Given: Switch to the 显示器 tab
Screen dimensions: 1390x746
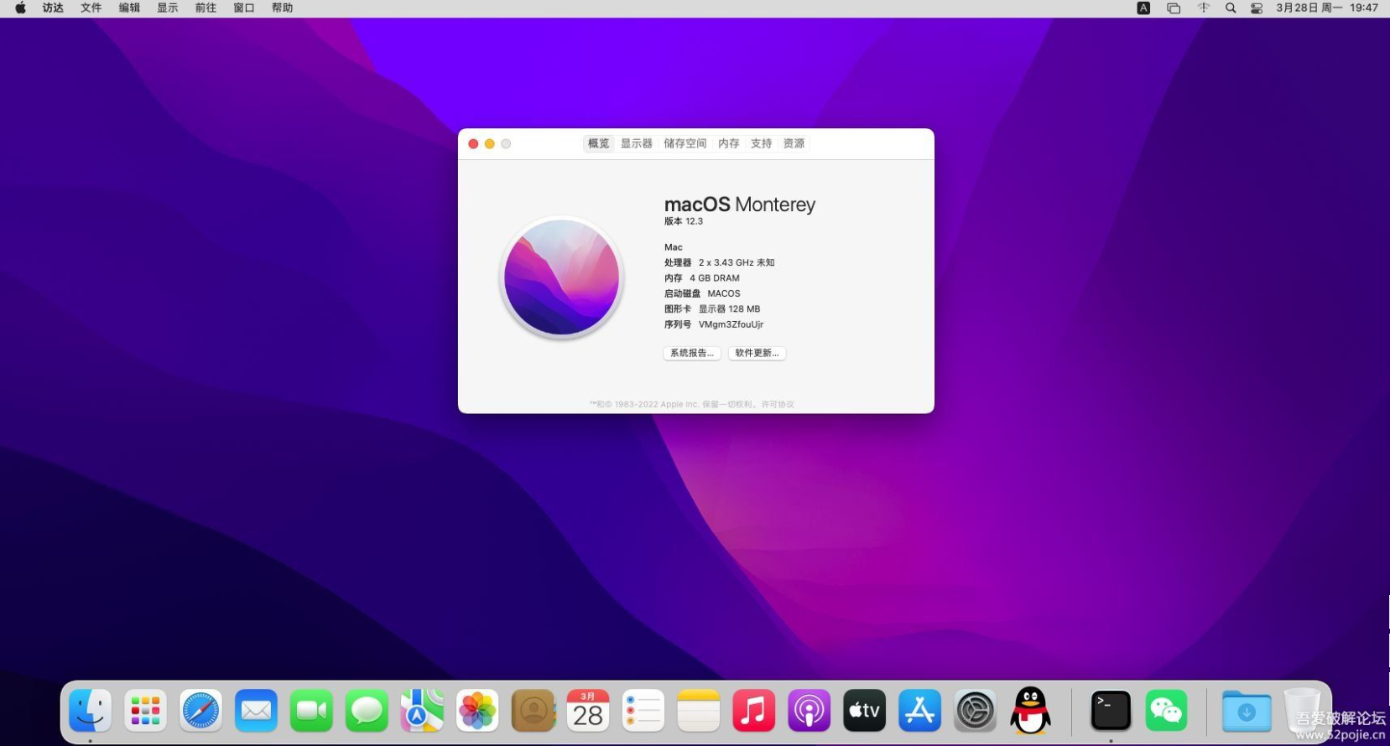Looking at the screenshot, I should click(x=636, y=143).
